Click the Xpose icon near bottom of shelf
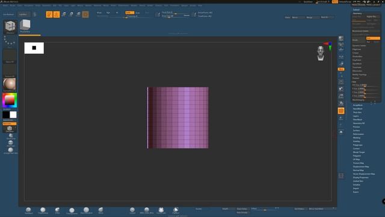385x217 pixels. click(x=341, y=175)
